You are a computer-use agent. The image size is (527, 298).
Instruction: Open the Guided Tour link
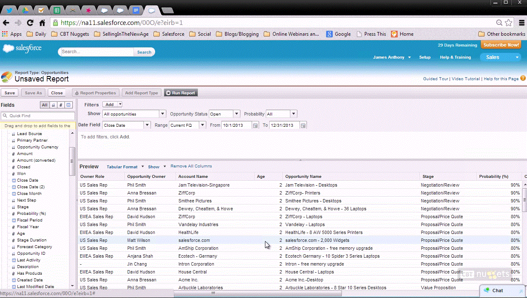435,79
